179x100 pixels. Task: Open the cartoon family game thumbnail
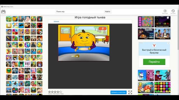coord(162,34)
